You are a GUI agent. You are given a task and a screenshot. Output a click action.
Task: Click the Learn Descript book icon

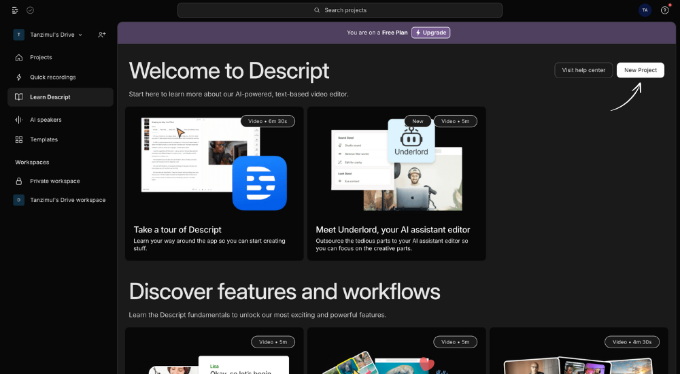coord(18,97)
